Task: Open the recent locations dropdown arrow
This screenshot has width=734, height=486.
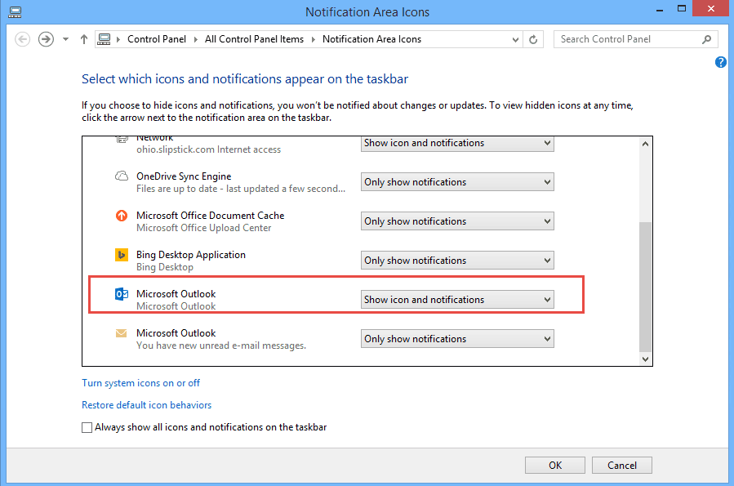Action: 65,39
